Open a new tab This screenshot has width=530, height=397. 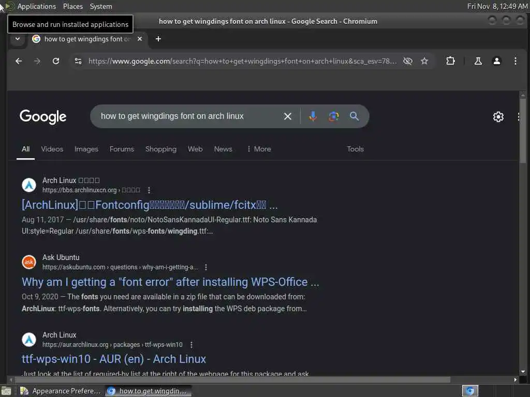[158, 39]
